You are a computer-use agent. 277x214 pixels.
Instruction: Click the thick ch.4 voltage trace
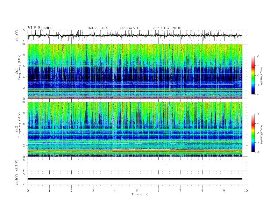(135, 179)
